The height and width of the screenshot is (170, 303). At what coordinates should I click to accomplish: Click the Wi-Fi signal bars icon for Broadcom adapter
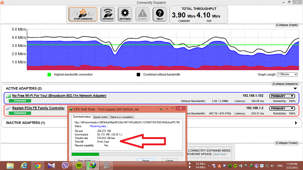(x=8, y=96)
